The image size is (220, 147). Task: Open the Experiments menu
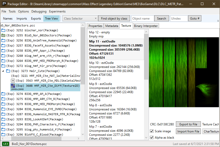coord(57,11)
